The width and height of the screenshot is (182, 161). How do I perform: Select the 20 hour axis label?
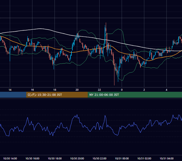77,90
